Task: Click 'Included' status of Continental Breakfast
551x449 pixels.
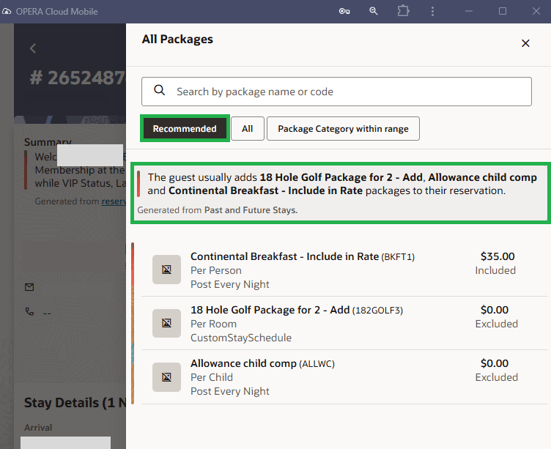Action: pos(495,270)
